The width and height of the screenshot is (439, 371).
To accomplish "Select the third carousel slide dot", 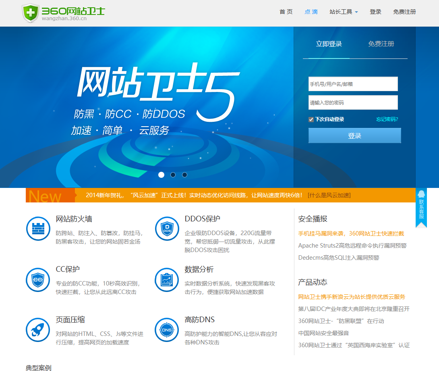I will (184, 175).
